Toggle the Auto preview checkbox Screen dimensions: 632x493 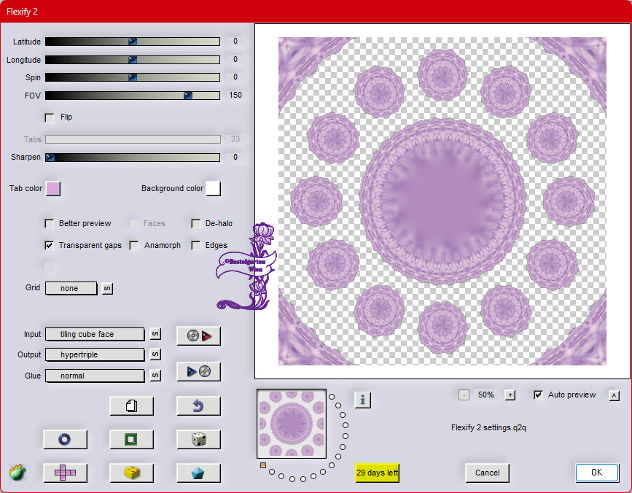[x=538, y=395]
